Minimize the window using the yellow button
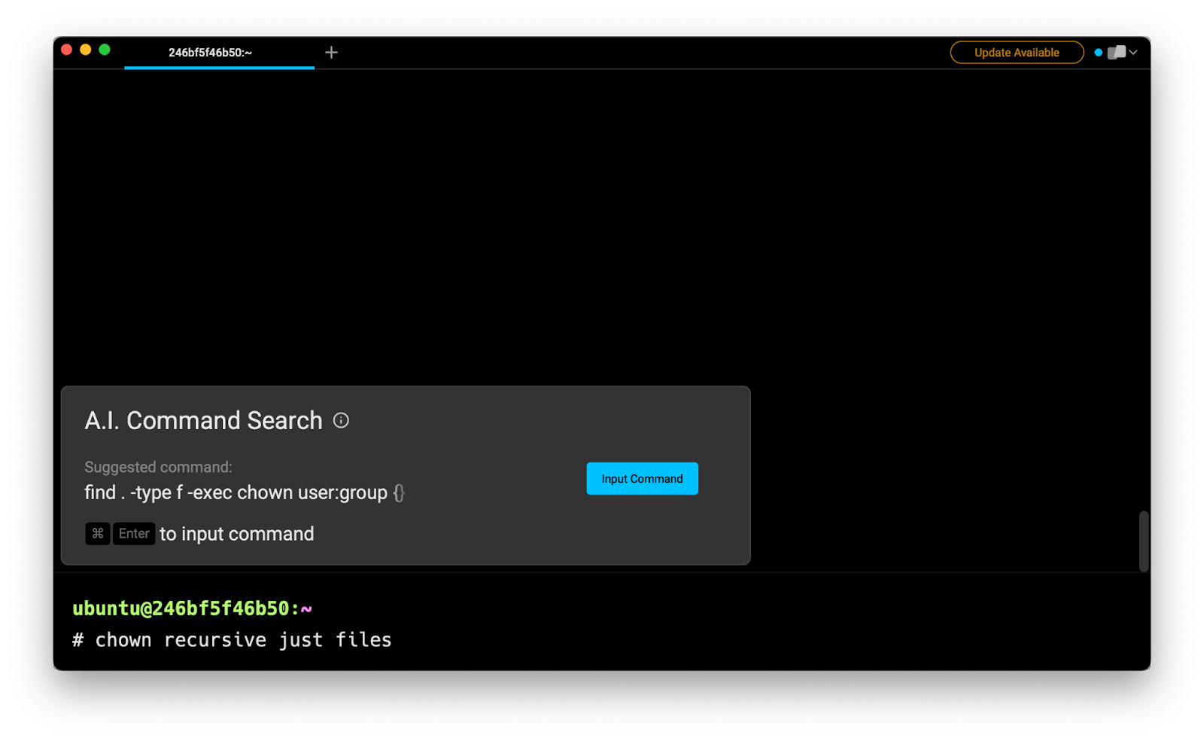The height and width of the screenshot is (741, 1204). click(x=86, y=50)
